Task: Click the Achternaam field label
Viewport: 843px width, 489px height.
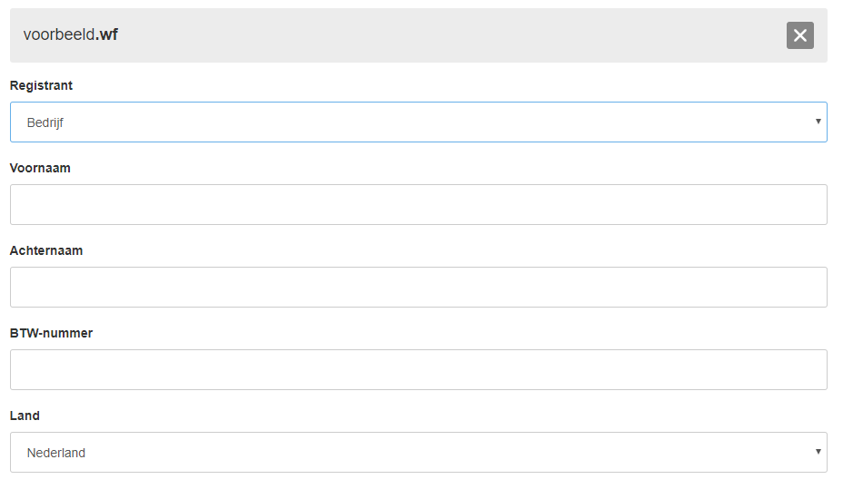Action: [x=46, y=250]
